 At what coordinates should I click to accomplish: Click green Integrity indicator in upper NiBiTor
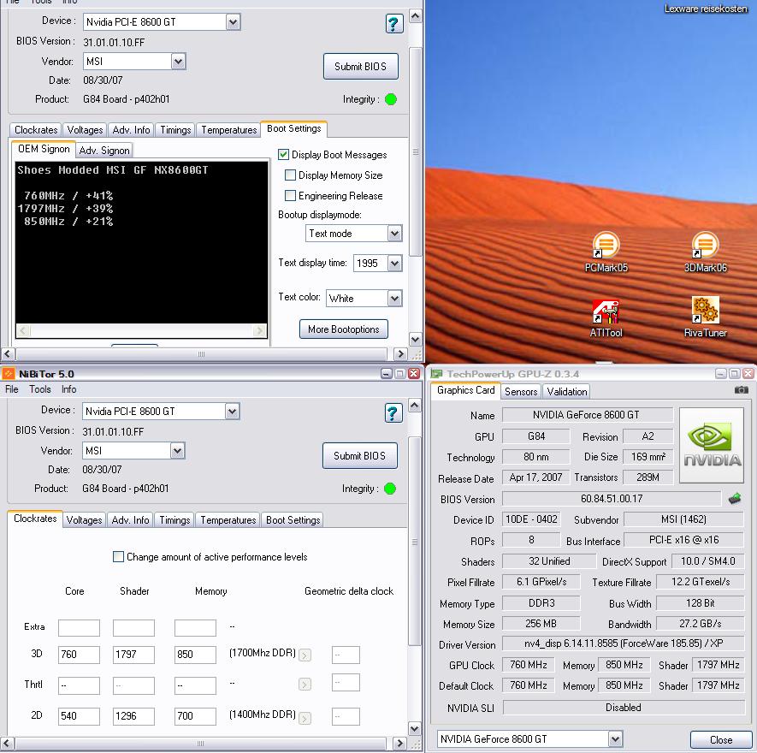[x=391, y=99]
